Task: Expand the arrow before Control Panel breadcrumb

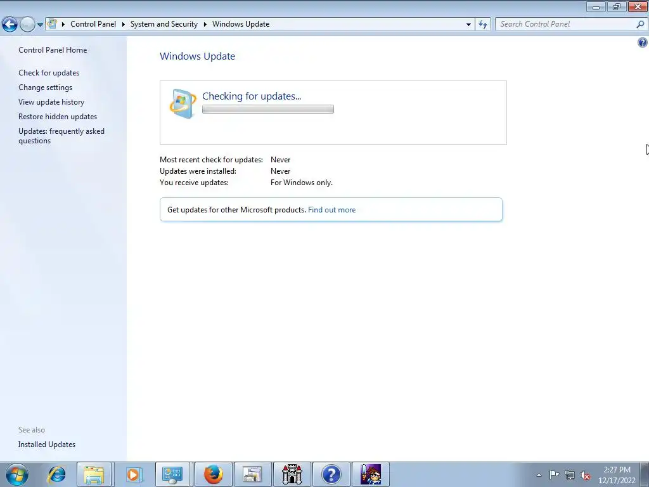Action: [x=63, y=24]
